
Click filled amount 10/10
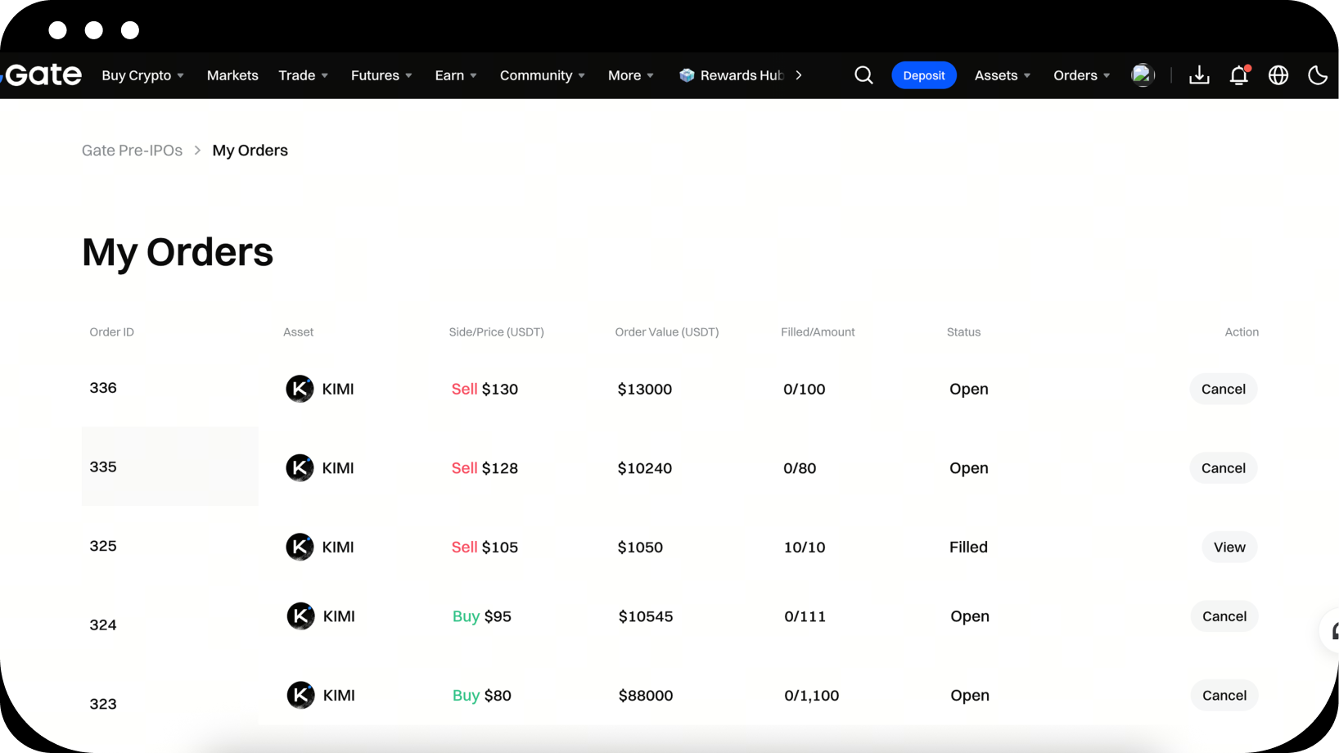(x=805, y=547)
